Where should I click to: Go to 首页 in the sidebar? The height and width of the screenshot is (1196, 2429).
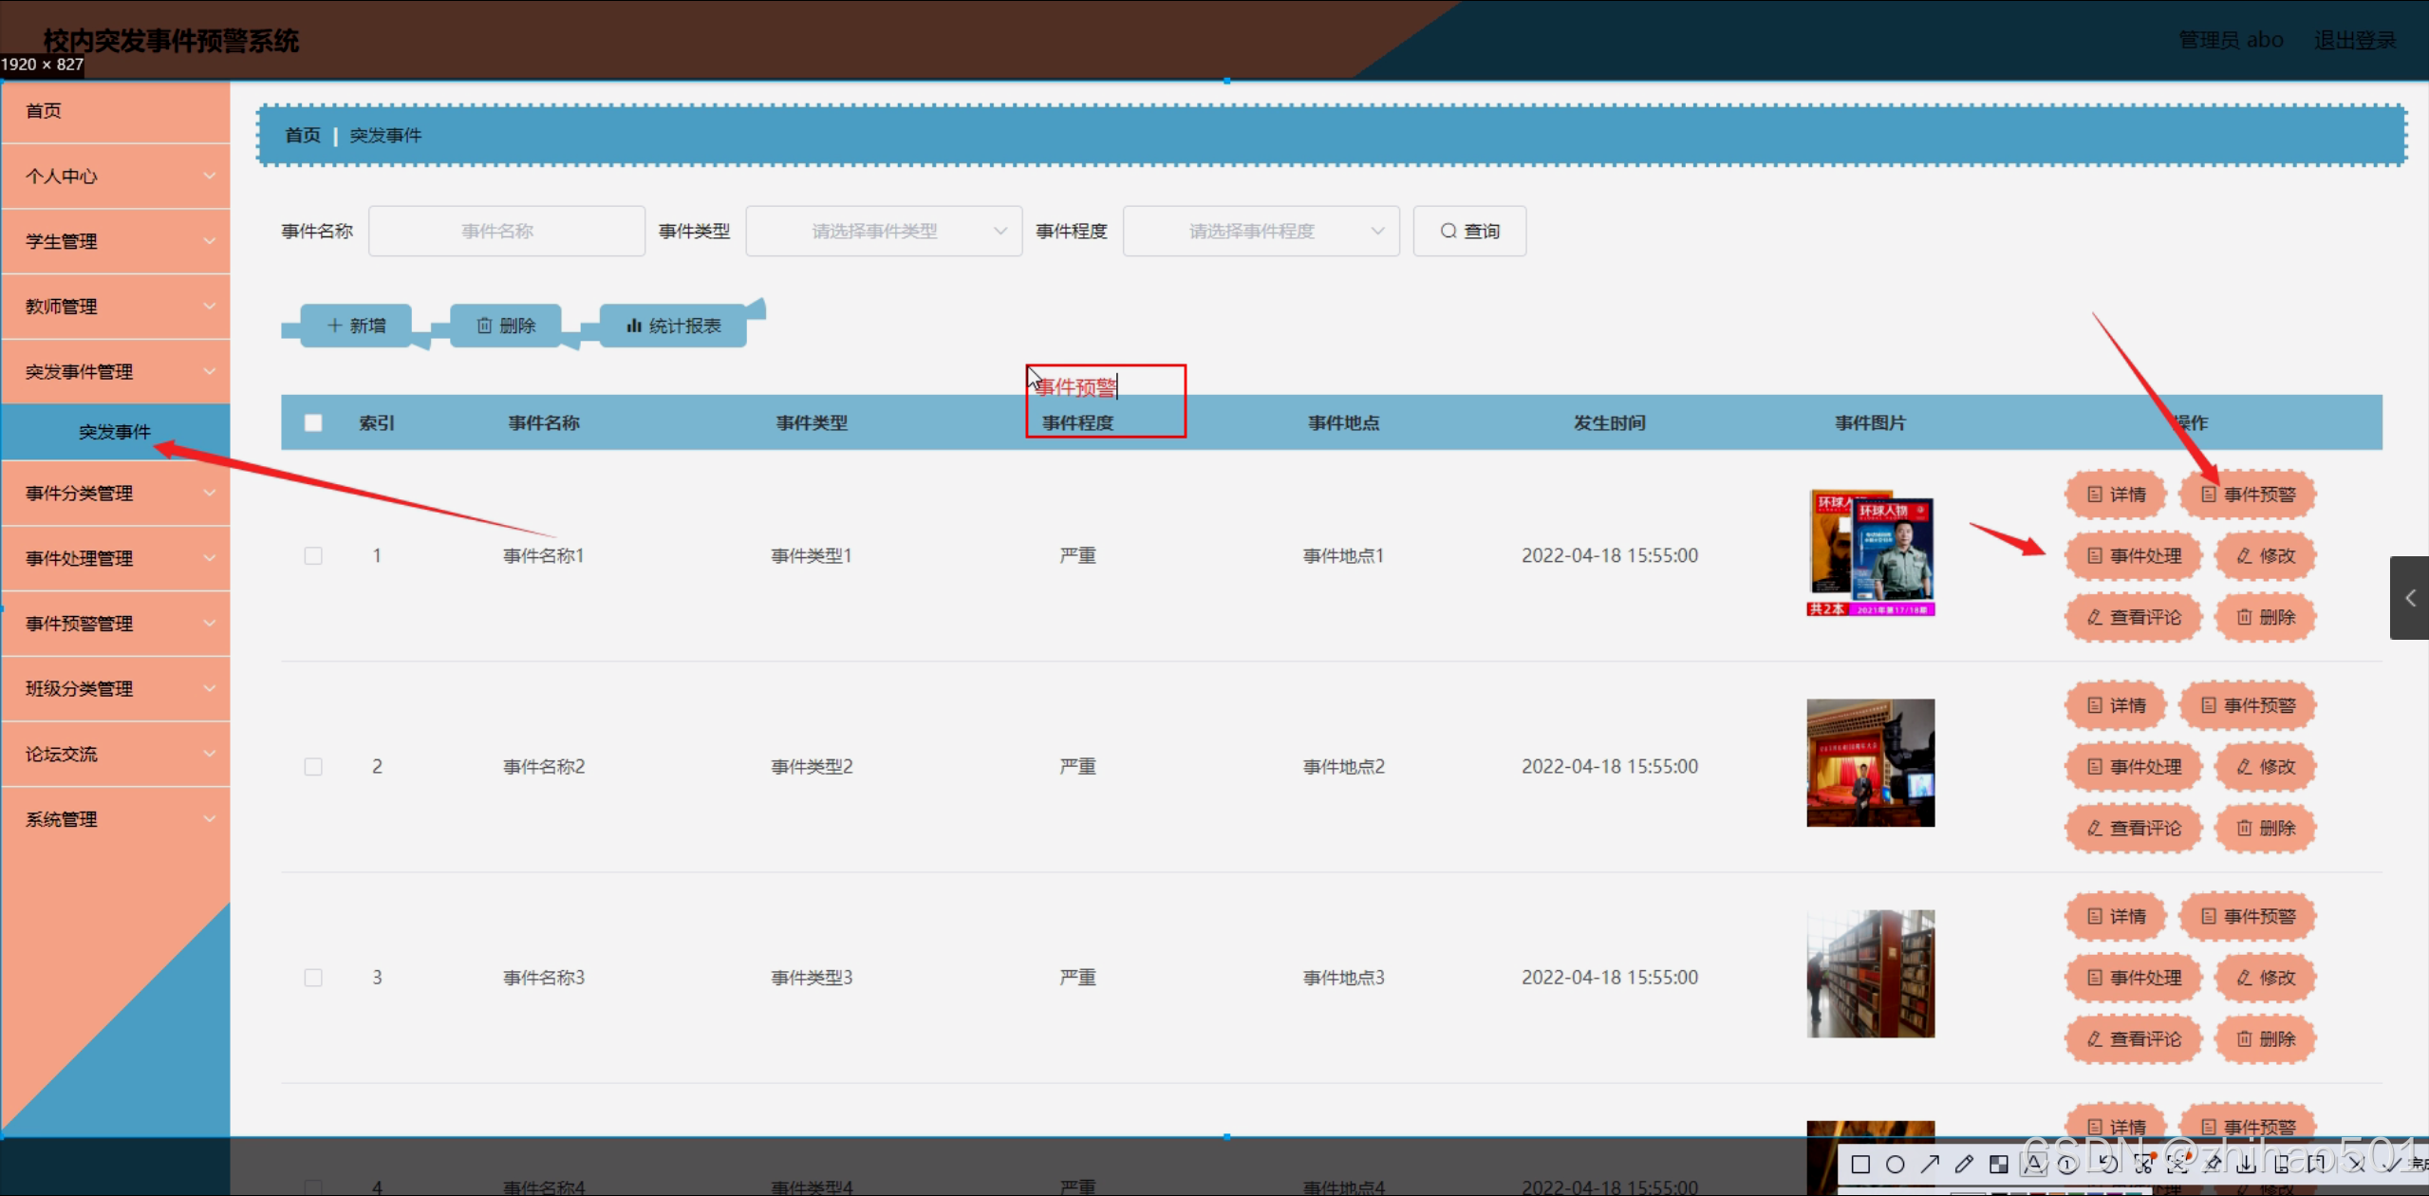[116, 111]
